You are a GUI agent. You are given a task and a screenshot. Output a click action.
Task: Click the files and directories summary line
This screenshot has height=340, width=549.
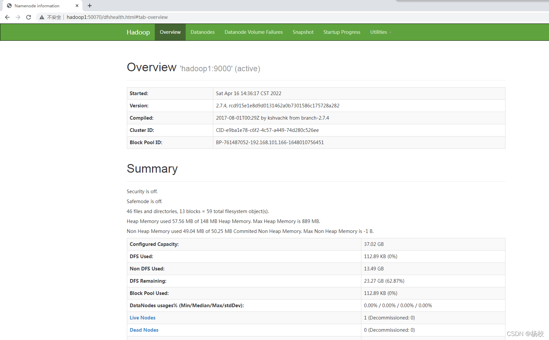198,211
